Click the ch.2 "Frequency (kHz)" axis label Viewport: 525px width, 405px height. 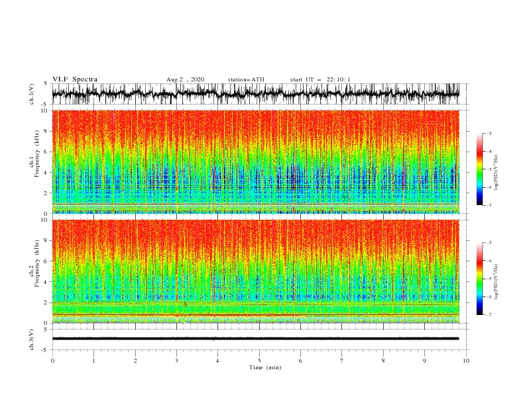[x=37, y=263]
